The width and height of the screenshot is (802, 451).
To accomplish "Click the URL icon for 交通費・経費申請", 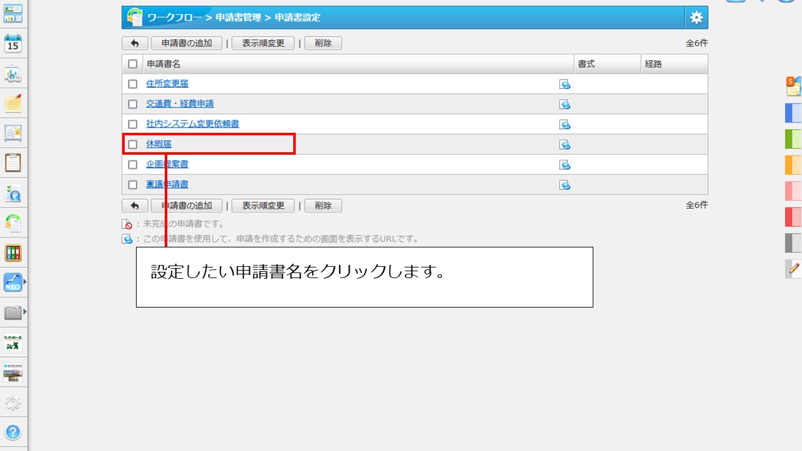I will click(x=565, y=105).
